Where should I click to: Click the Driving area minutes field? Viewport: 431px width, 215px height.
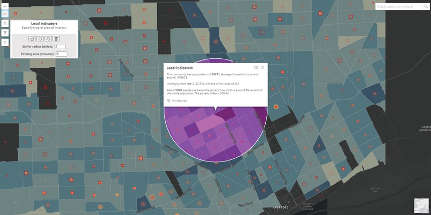tap(61, 54)
